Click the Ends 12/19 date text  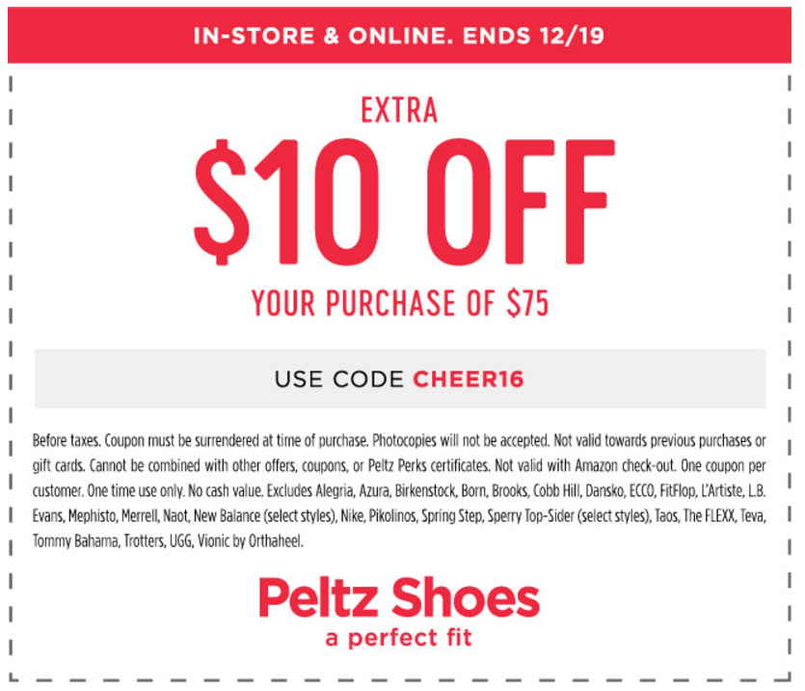point(533,36)
